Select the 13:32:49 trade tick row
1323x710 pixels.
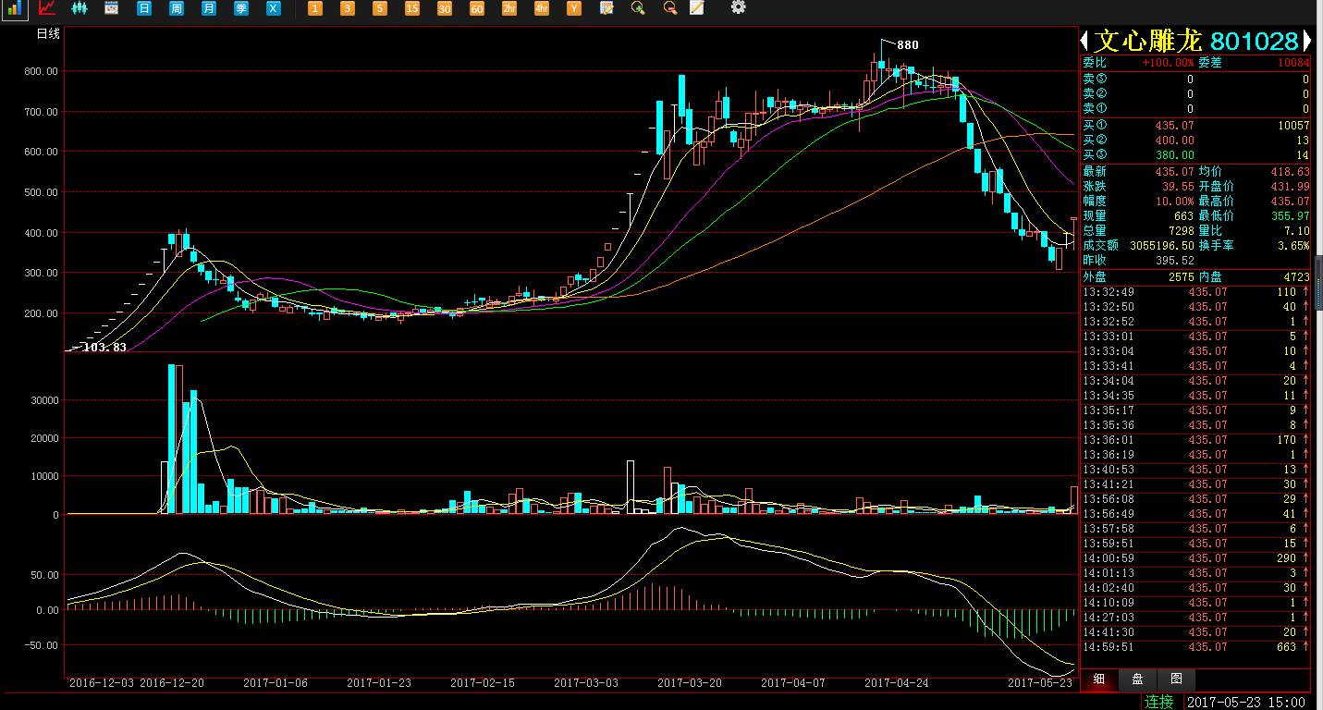click(x=1195, y=291)
